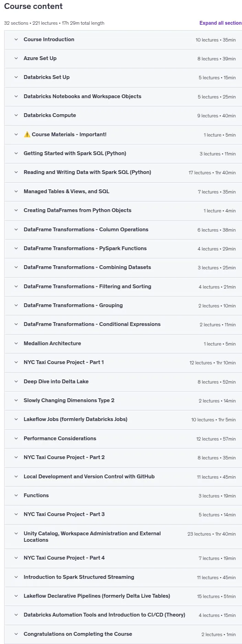The width and height of the screenshot is (242, 644).
Task: Expand Getting Started with Spark SQL chevron
Action: pos(16,153)
